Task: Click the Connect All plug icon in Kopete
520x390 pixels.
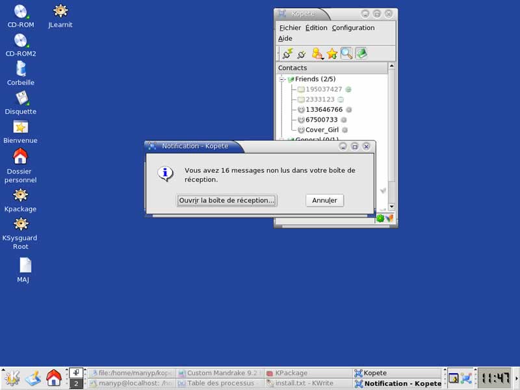Action: [x=287, y=53]
